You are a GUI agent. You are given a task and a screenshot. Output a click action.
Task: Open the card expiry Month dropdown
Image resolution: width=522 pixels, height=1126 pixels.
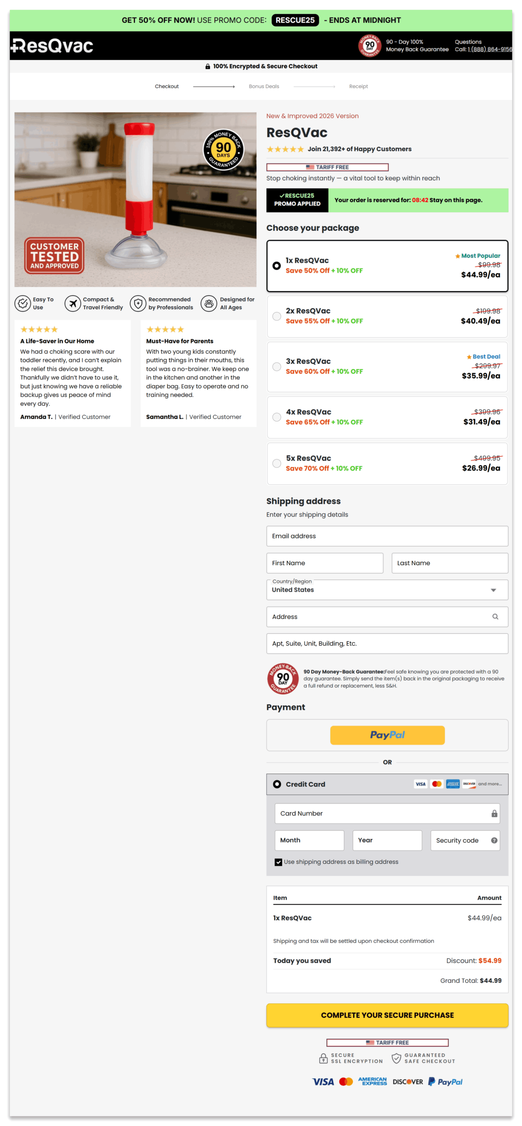[x=309, y=841]
